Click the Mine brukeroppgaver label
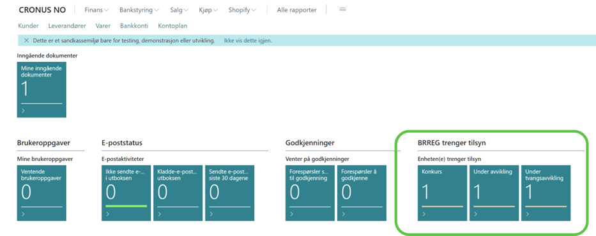The height and width of the screenshot is (236, 596). 45,159
